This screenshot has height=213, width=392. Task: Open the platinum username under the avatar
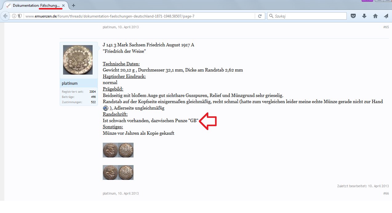[x=70, y=83]
